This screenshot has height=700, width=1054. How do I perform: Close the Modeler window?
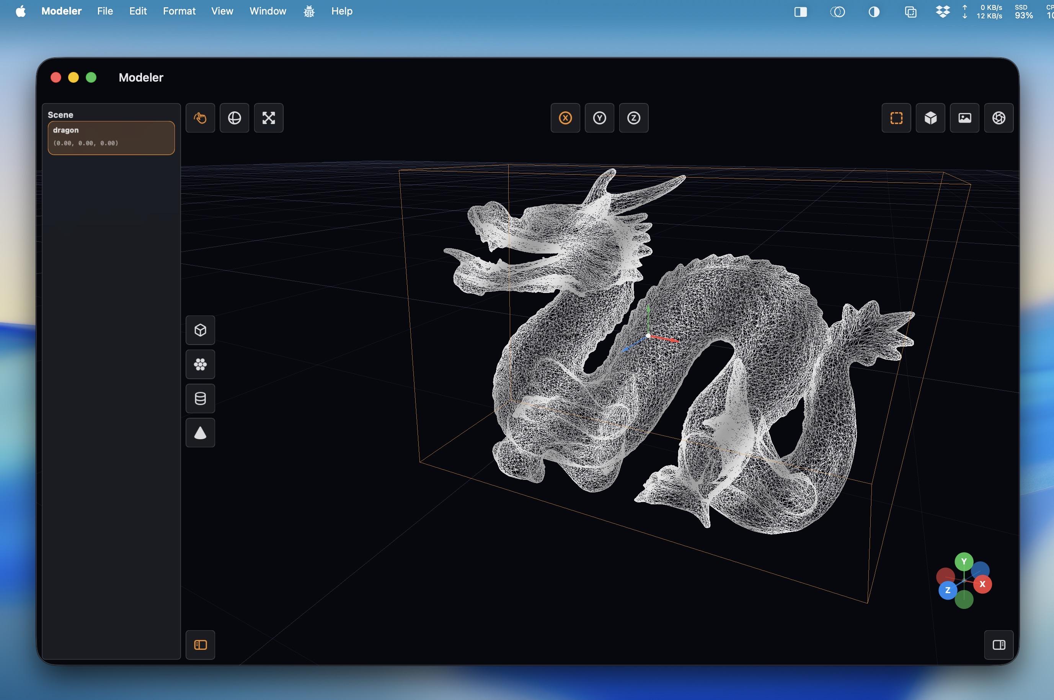coord(56,78)
